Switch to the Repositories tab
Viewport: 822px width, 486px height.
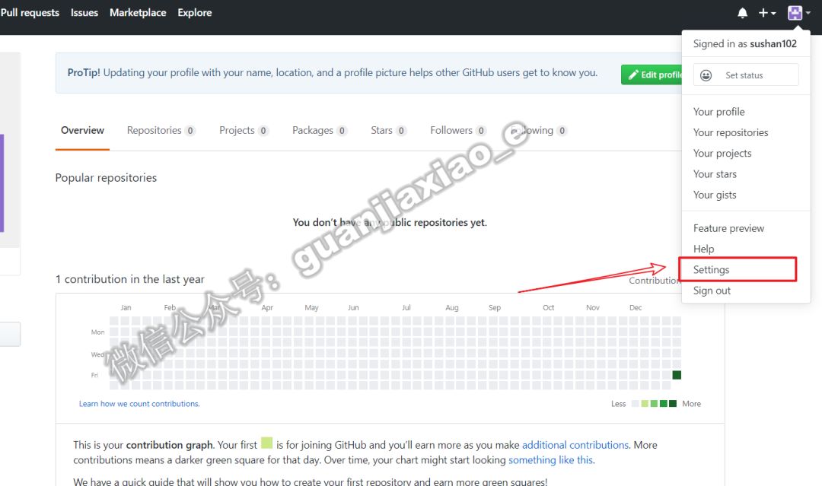click(161, 130)
